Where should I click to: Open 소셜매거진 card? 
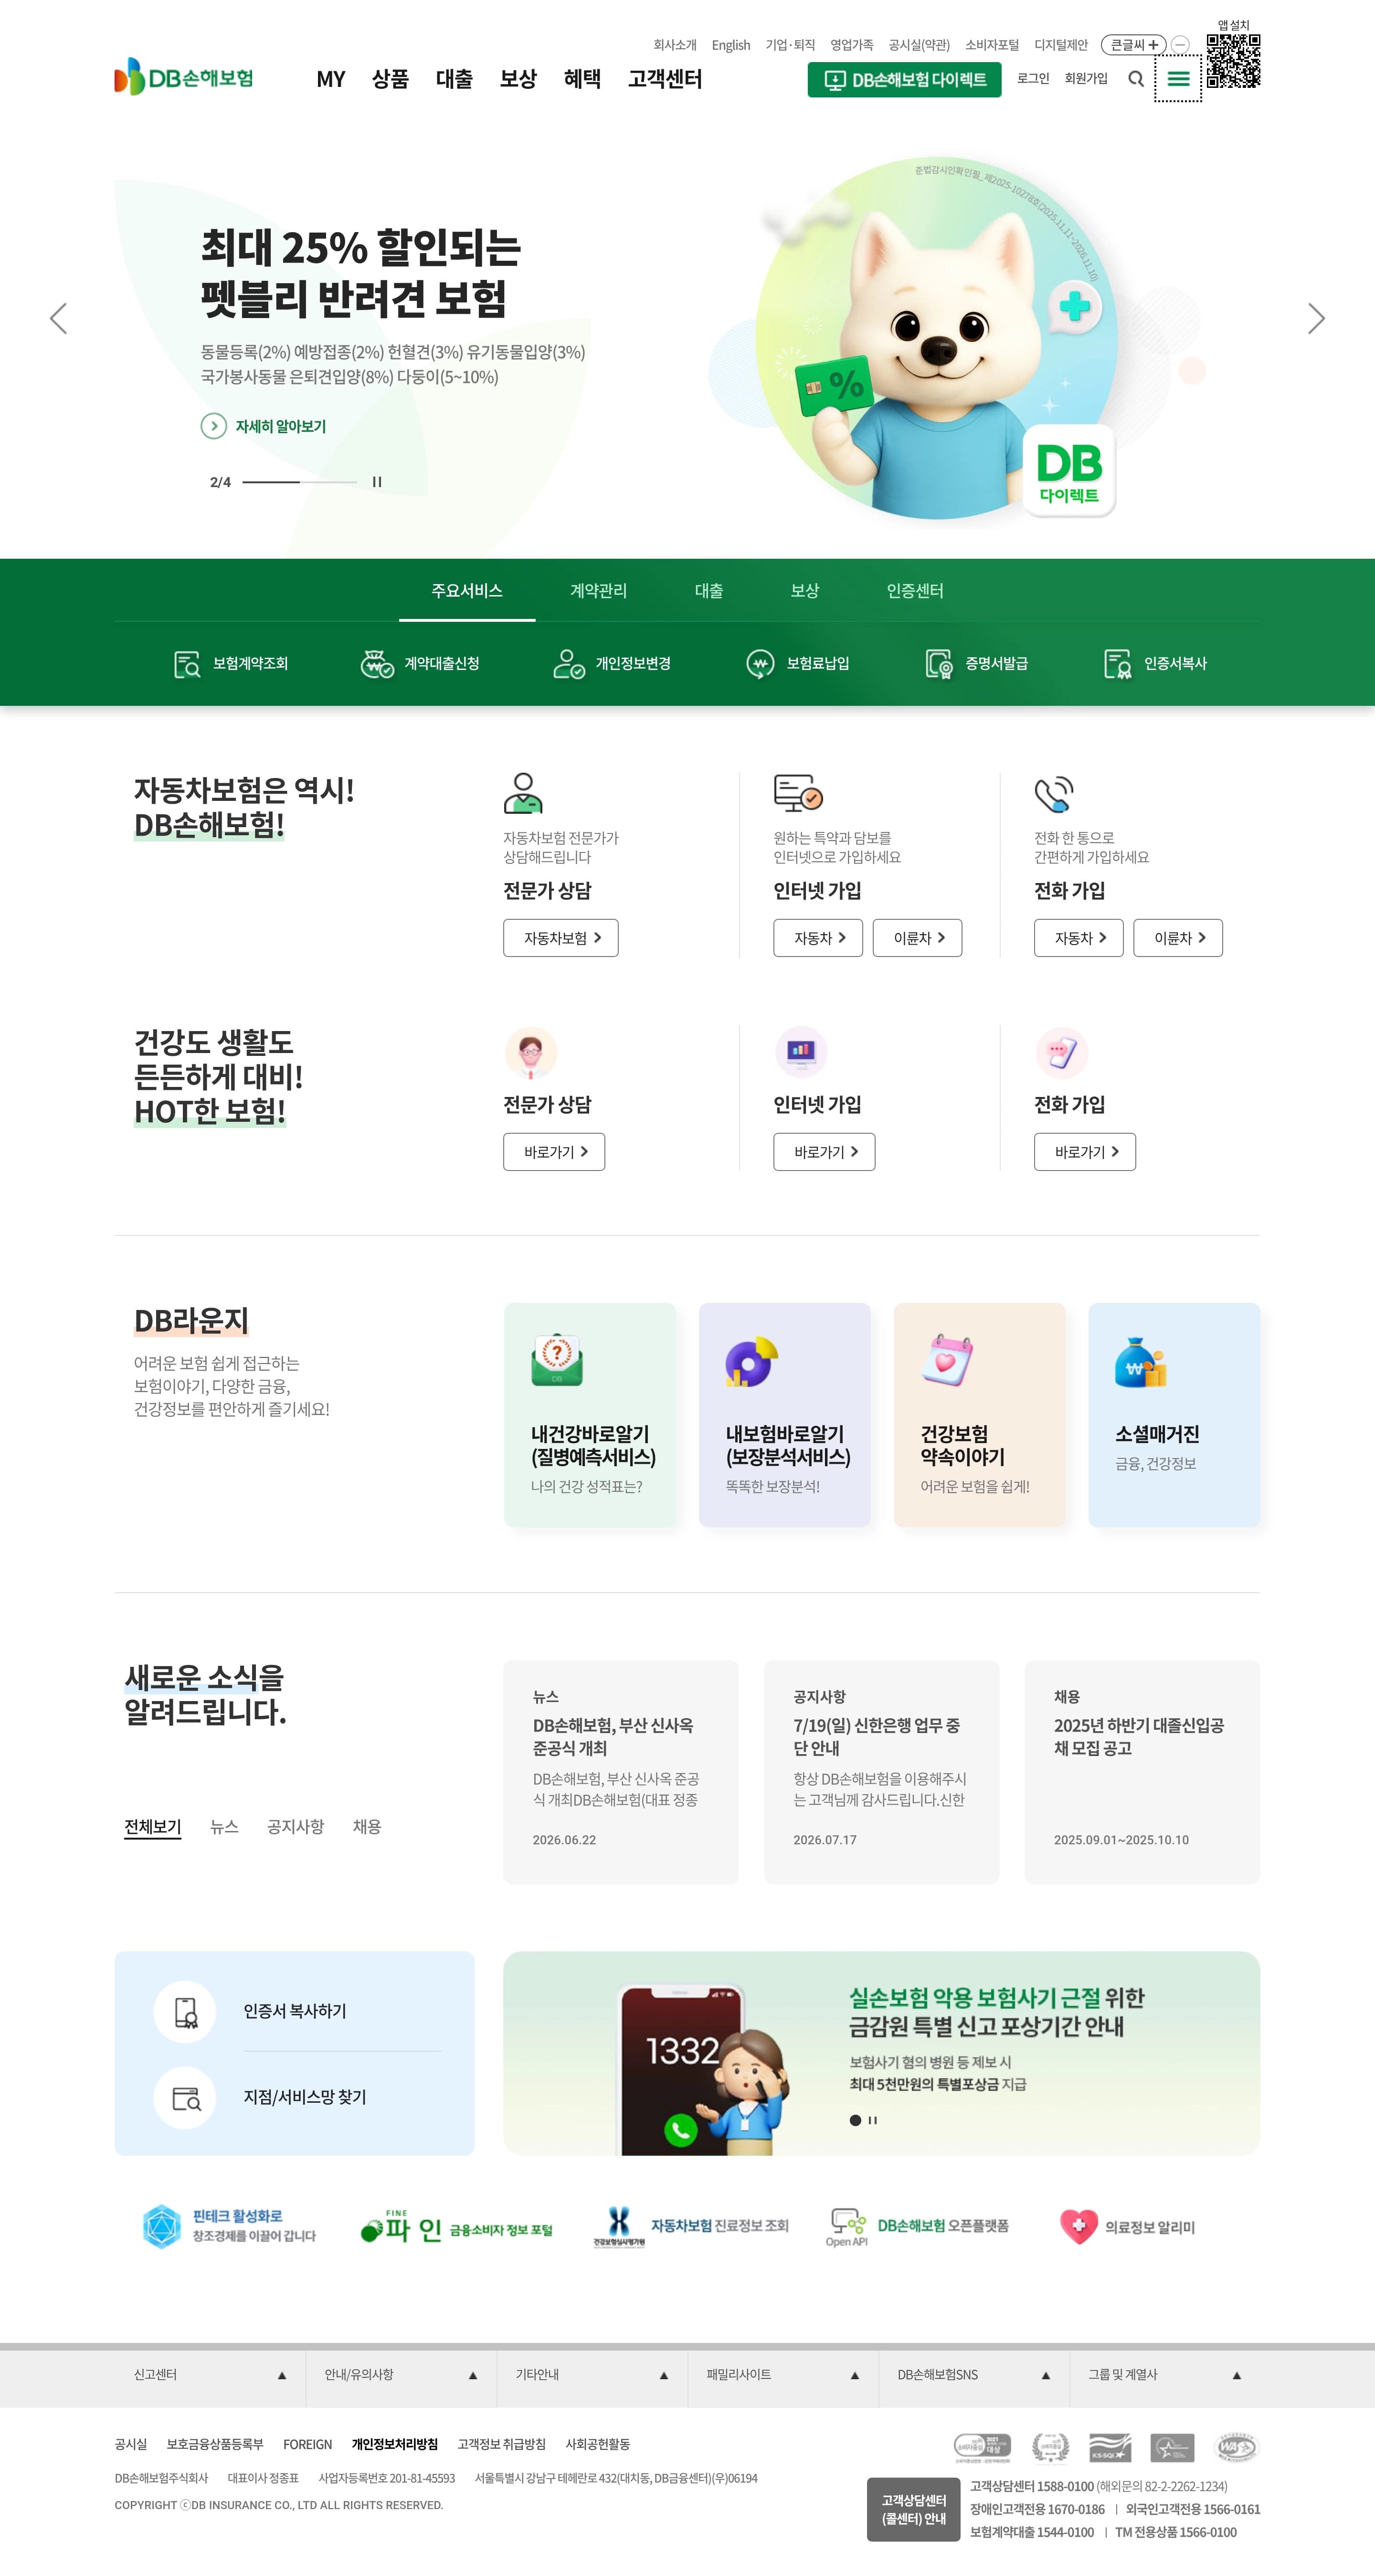point(1174,1415)
